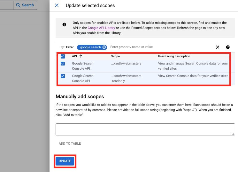
Task: Click the Search button in the background page
Action: [x=25, y=5]
